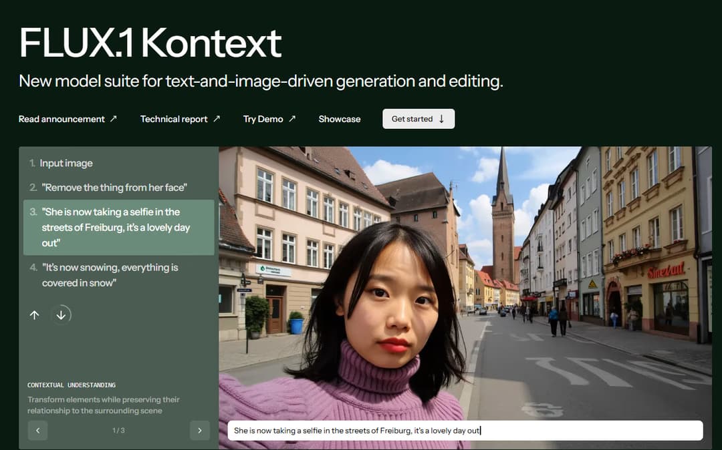Click the CONTEXTUAL UNDERSTANDING label
Viewport: 722px width, 450px height.
point(72,385)
